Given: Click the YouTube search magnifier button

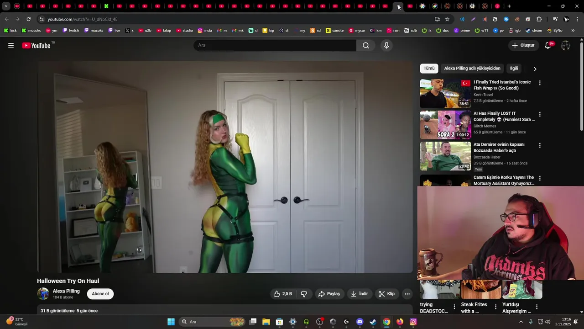Looking at the screenshot, I should [x=366, y=45].
